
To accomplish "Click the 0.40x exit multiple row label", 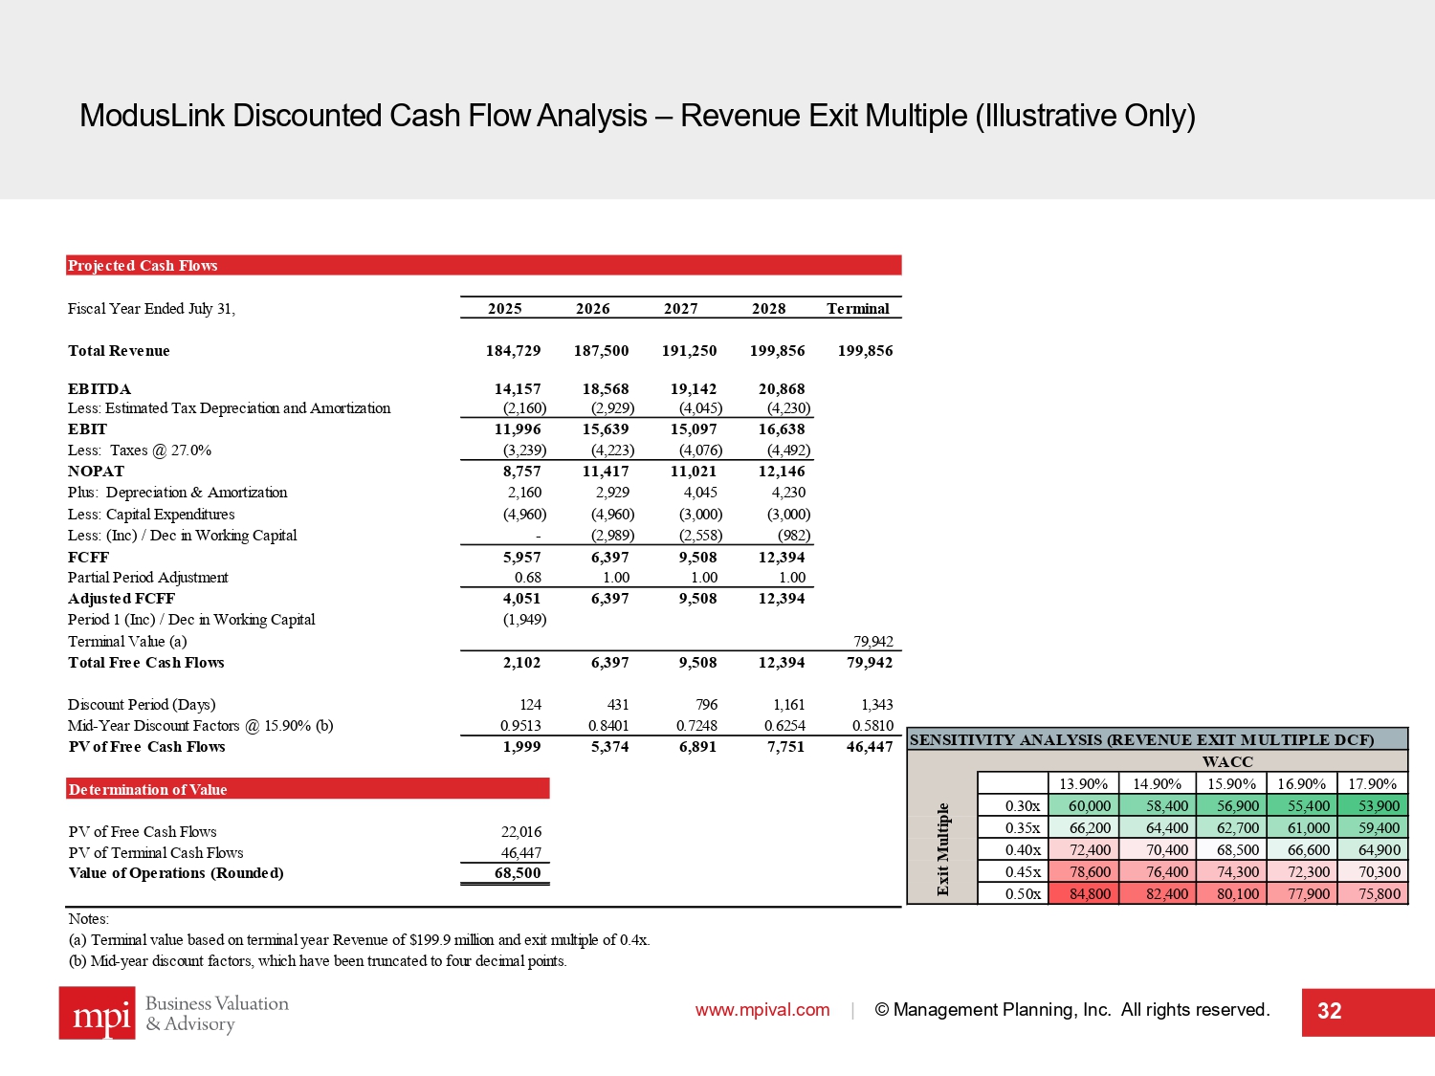I will point(1014,850).
